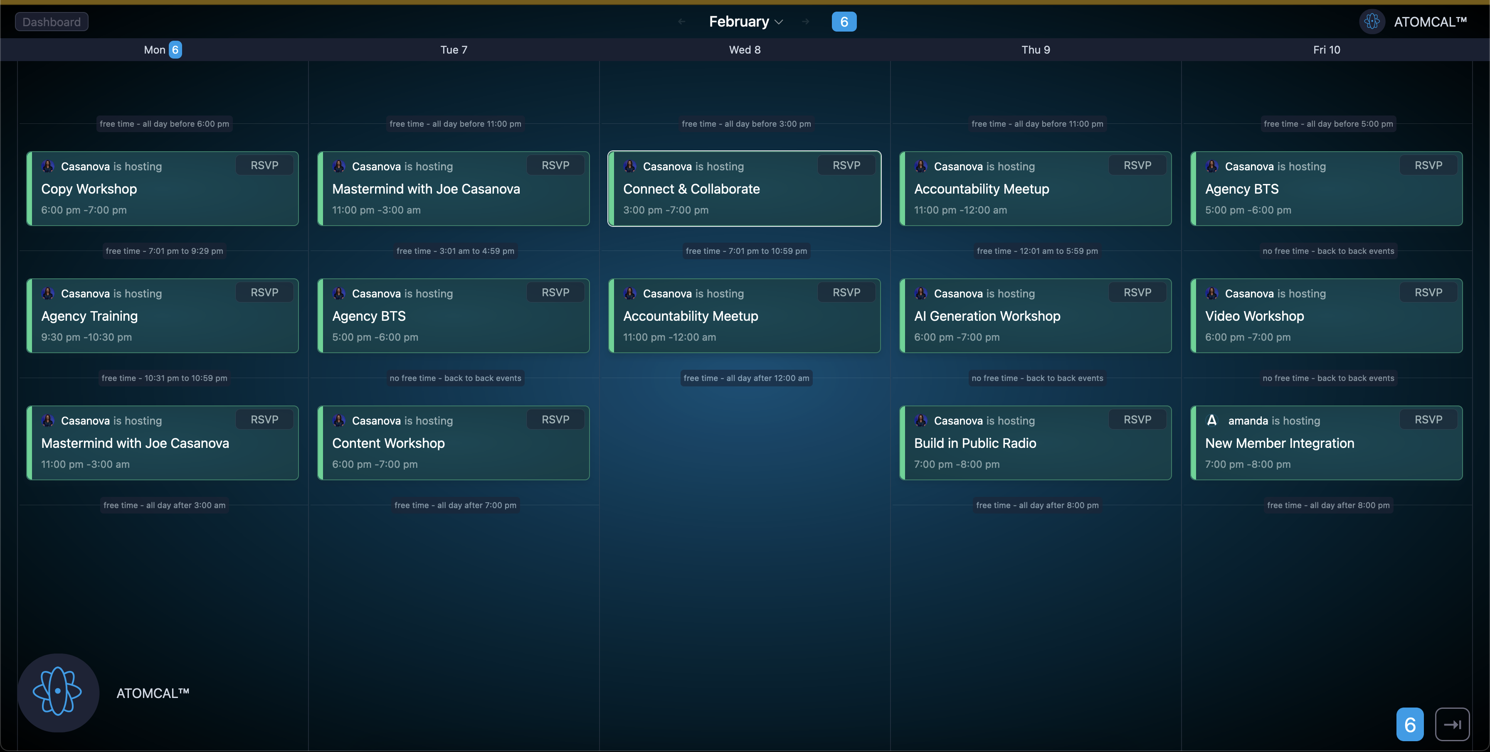Image resolution: width=1490 pixels, height=752 pixels.
Task: Click the previous month left arrow
Action: point(681,22)
